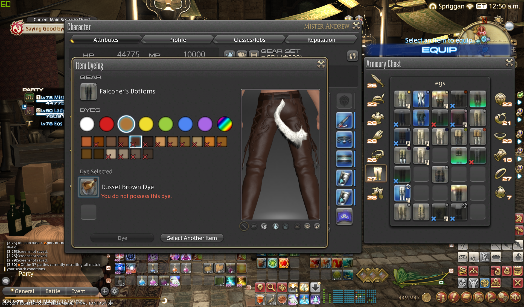The width and height of the screenshot is (524, 307).
Task: Select the feet boots category tab
Action: pyautogui.click(x=376, y=193)
